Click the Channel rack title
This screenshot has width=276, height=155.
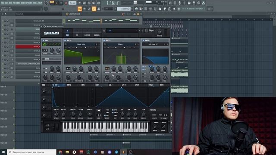pyautogui.click(x=74, y=14)
